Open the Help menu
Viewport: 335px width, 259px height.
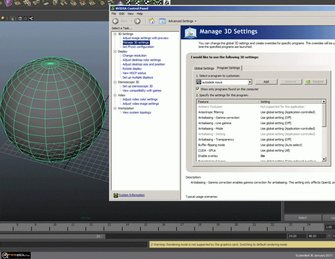pos(140,14)
